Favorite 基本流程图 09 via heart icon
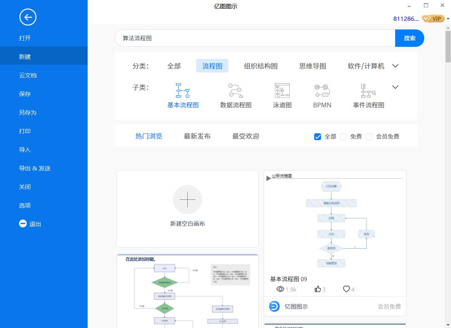The width and height of the screenshot is (451, 328). click(346, 289)
